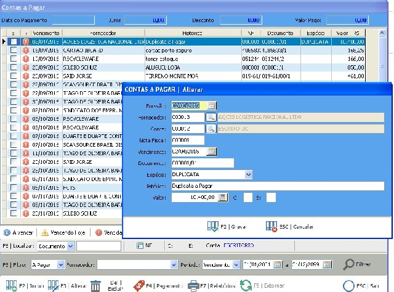The height and width of the screenshot is (292, 394).
Task: Click the Conta search magnifier icon
Action: tap(211, 128)
